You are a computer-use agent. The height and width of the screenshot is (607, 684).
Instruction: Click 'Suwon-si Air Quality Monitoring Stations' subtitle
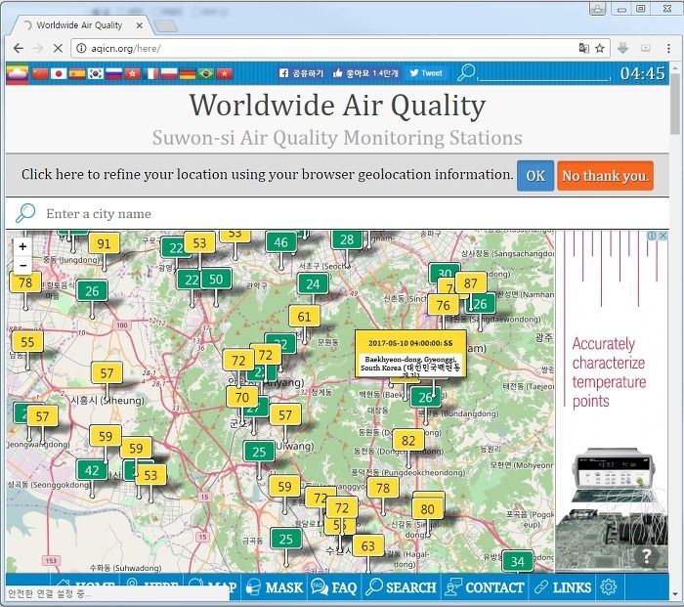[x=337, y=138]
